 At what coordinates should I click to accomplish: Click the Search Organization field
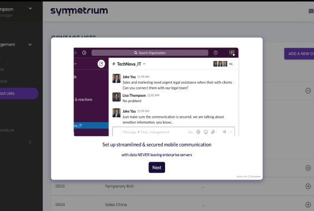click(150, 53)
